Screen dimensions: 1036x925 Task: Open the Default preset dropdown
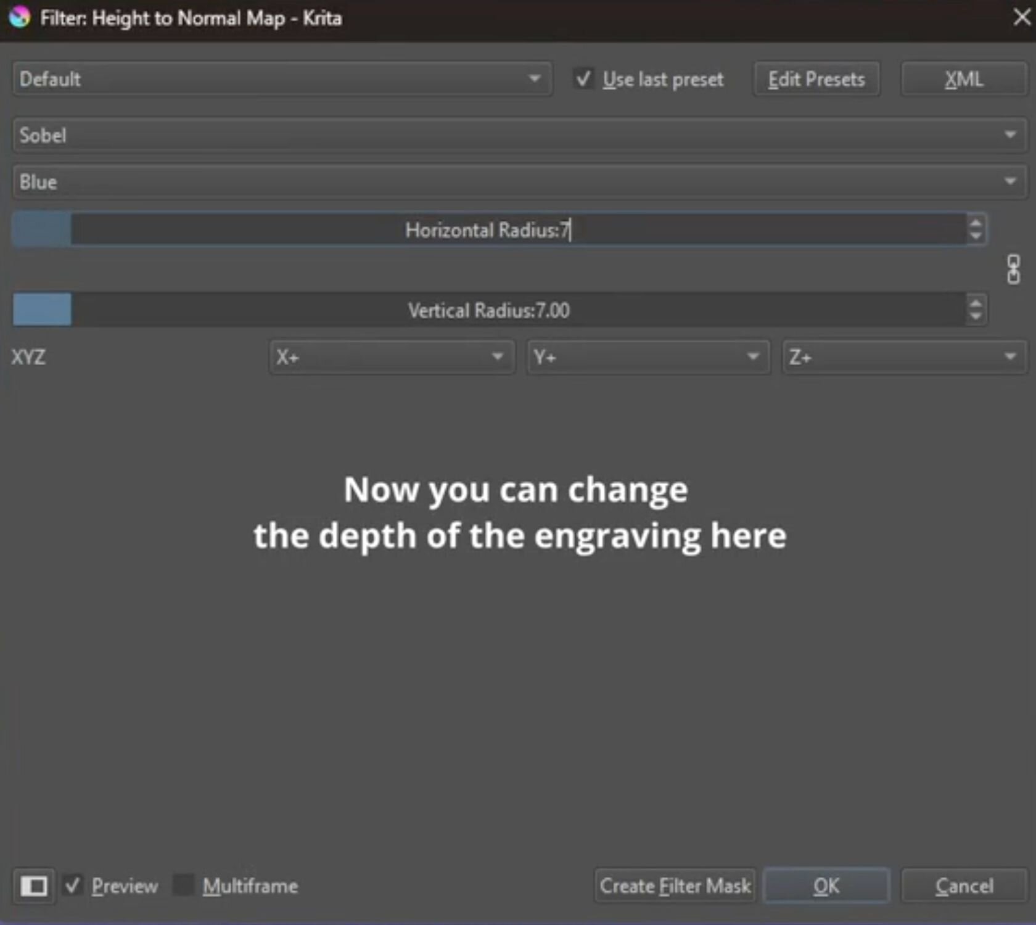coord(281,79)
